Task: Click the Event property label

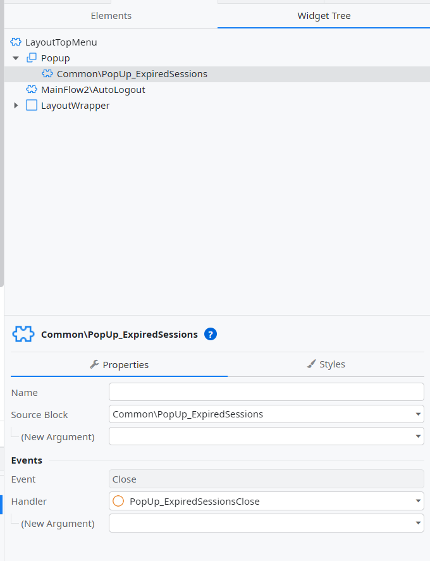Action: point(23,479)
